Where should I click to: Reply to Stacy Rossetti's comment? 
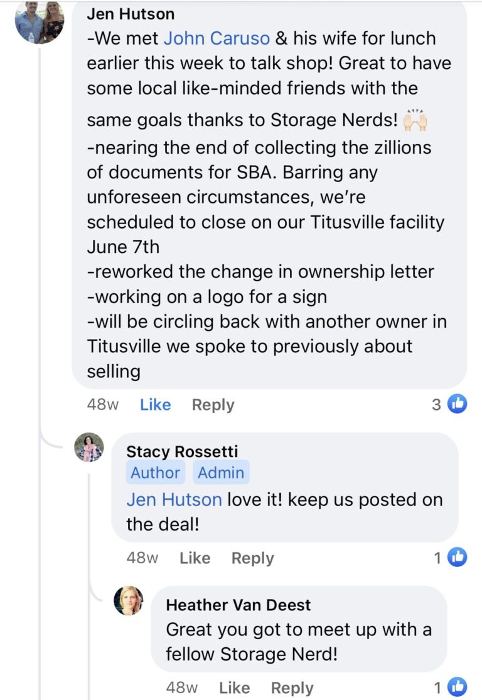(x=252, y=558)
